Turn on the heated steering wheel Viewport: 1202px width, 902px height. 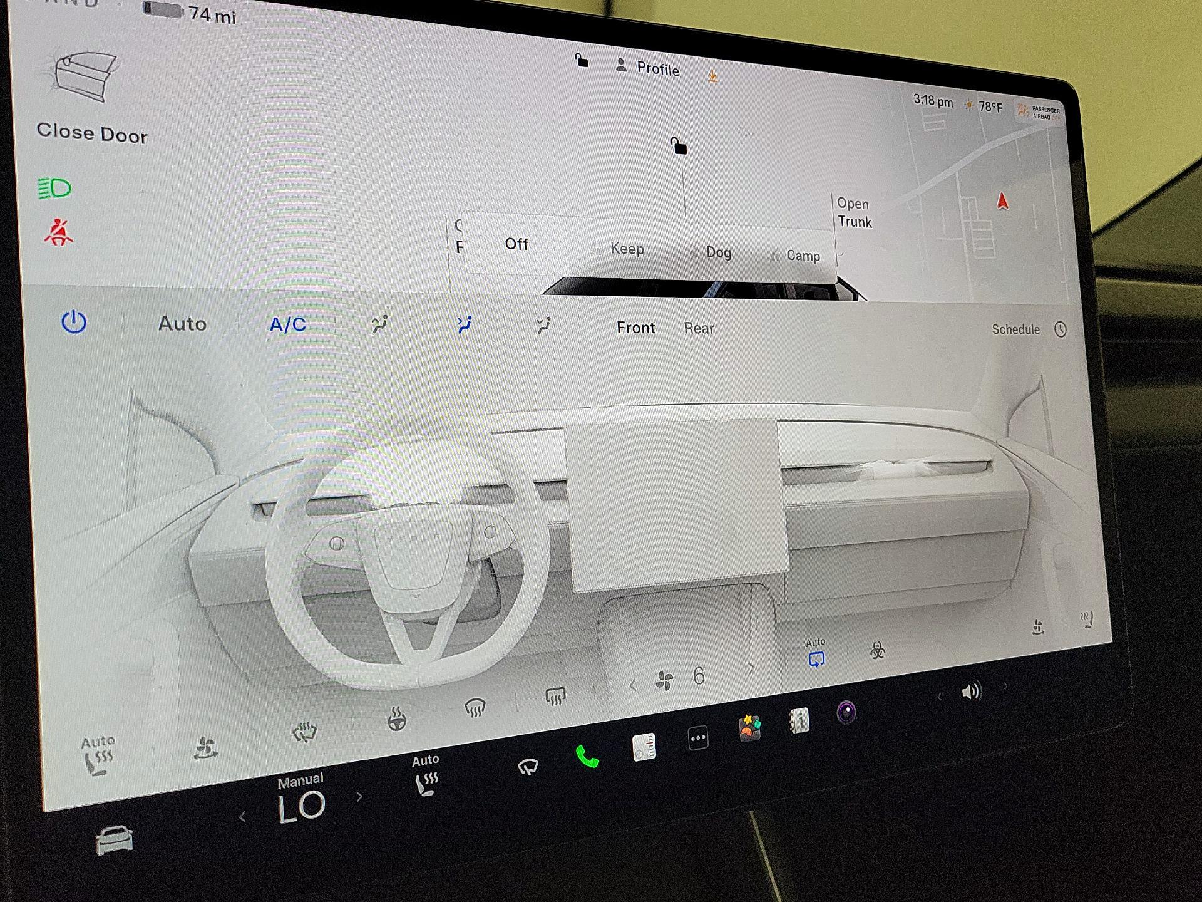(396, 719)
